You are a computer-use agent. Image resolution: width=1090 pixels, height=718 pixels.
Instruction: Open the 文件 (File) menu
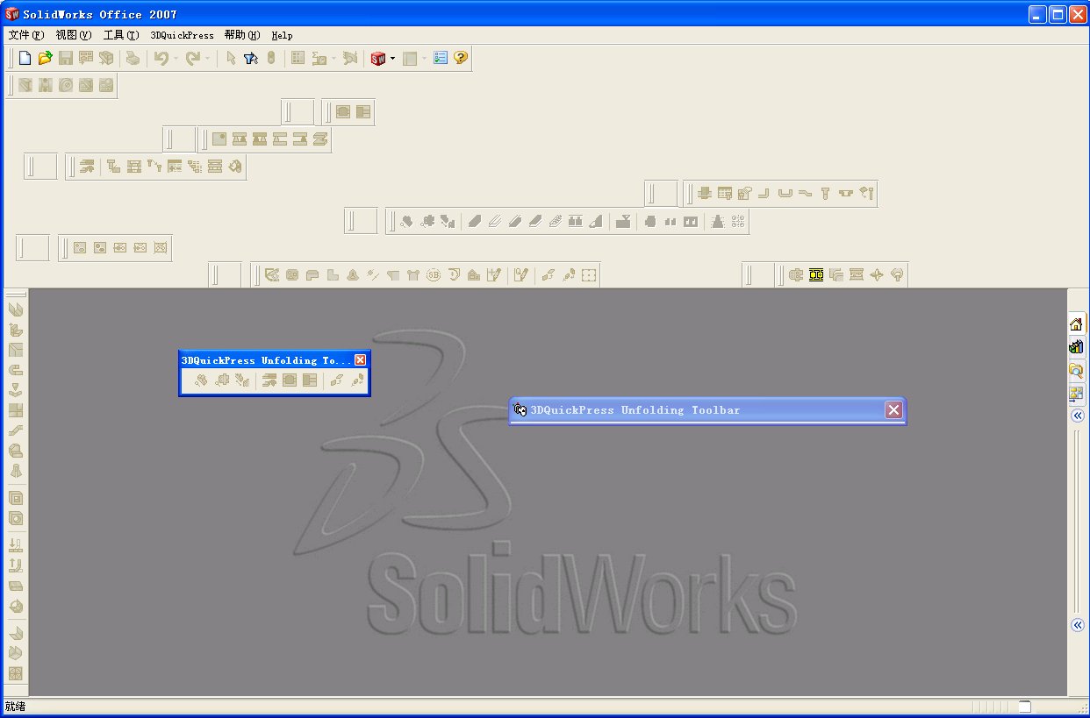tap(25, 35)
